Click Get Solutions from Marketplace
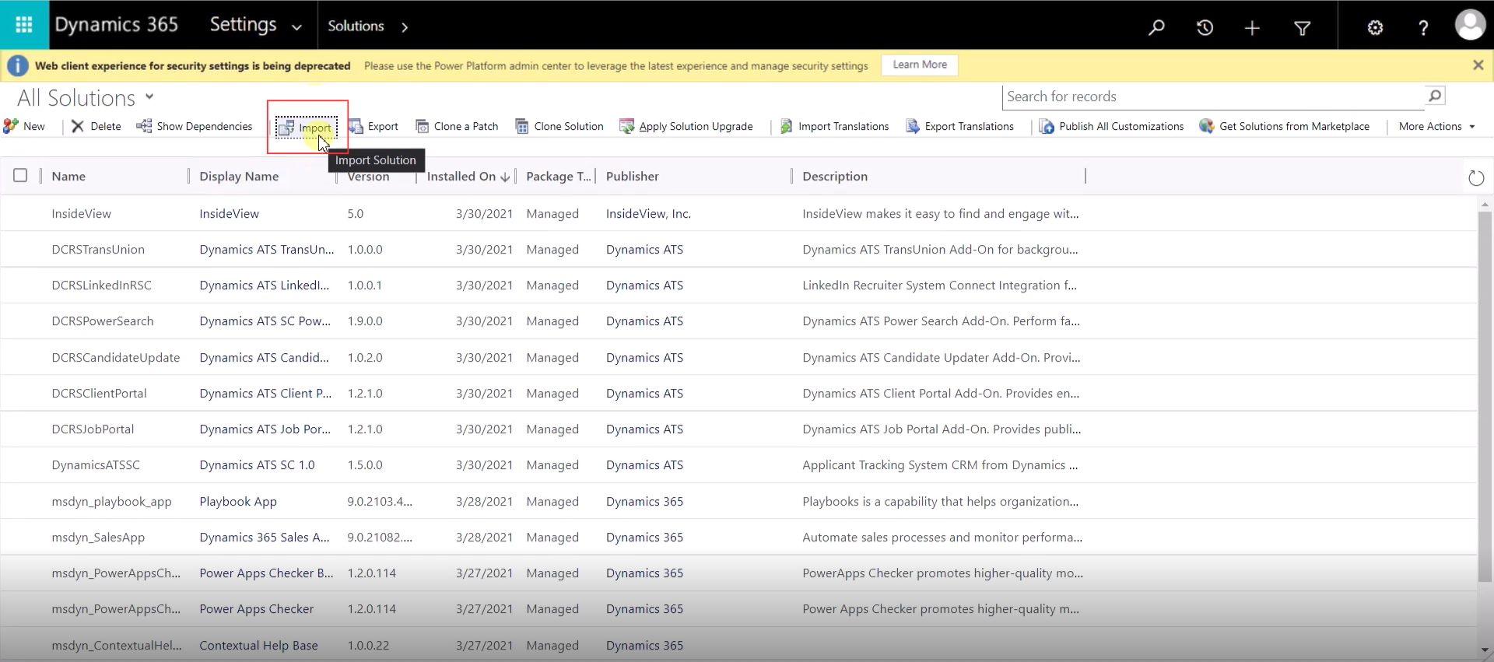Image resolution: width=1494 pixels, height=662 pixels. click(x=1285, y=126)
